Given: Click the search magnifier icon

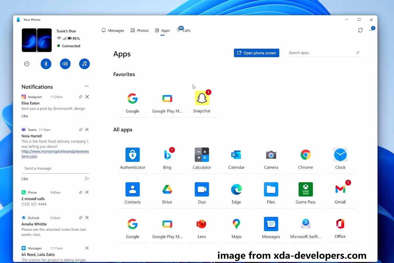Looking at the screenshot, I should [358, 53].
